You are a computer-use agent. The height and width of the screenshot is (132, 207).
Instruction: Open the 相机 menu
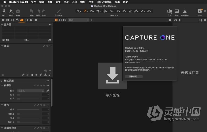point(83,2)
